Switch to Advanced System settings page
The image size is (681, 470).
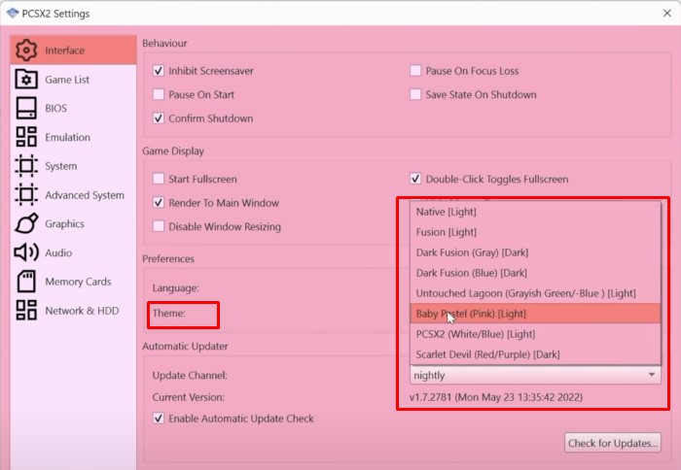[84, 195]
